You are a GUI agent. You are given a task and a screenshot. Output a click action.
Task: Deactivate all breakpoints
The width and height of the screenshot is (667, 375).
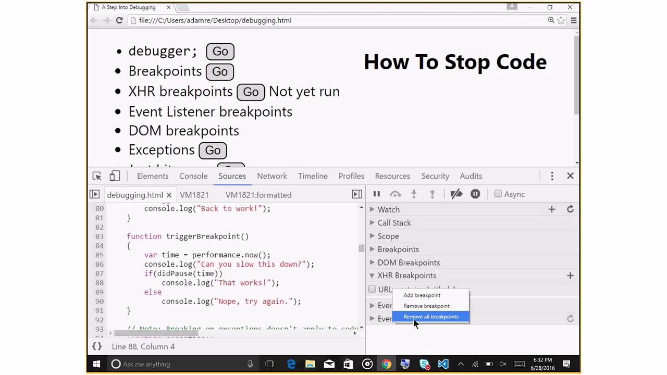click(456, 194)
